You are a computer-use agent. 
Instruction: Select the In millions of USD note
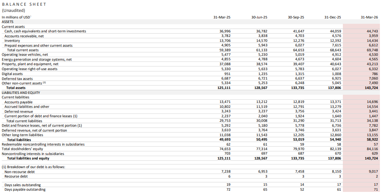coord(16,17)
